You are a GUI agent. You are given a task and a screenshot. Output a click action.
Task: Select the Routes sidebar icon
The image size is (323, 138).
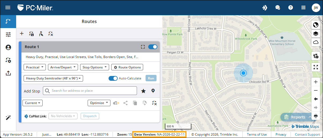(8, 22)
